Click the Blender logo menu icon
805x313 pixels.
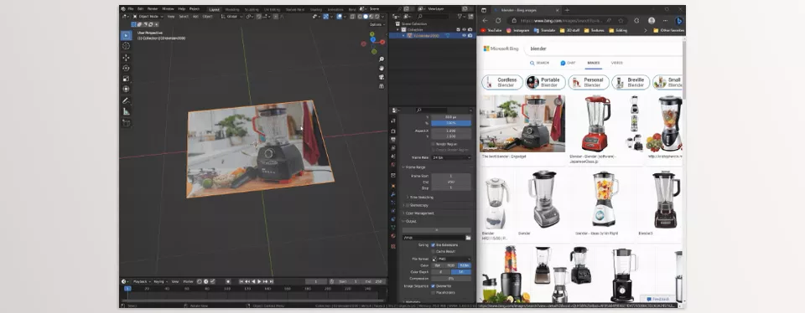[122, 8]
